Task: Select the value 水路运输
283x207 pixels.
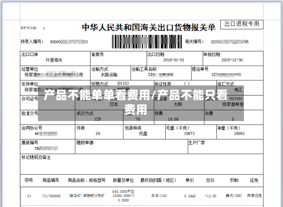Action: coord(109,75)
